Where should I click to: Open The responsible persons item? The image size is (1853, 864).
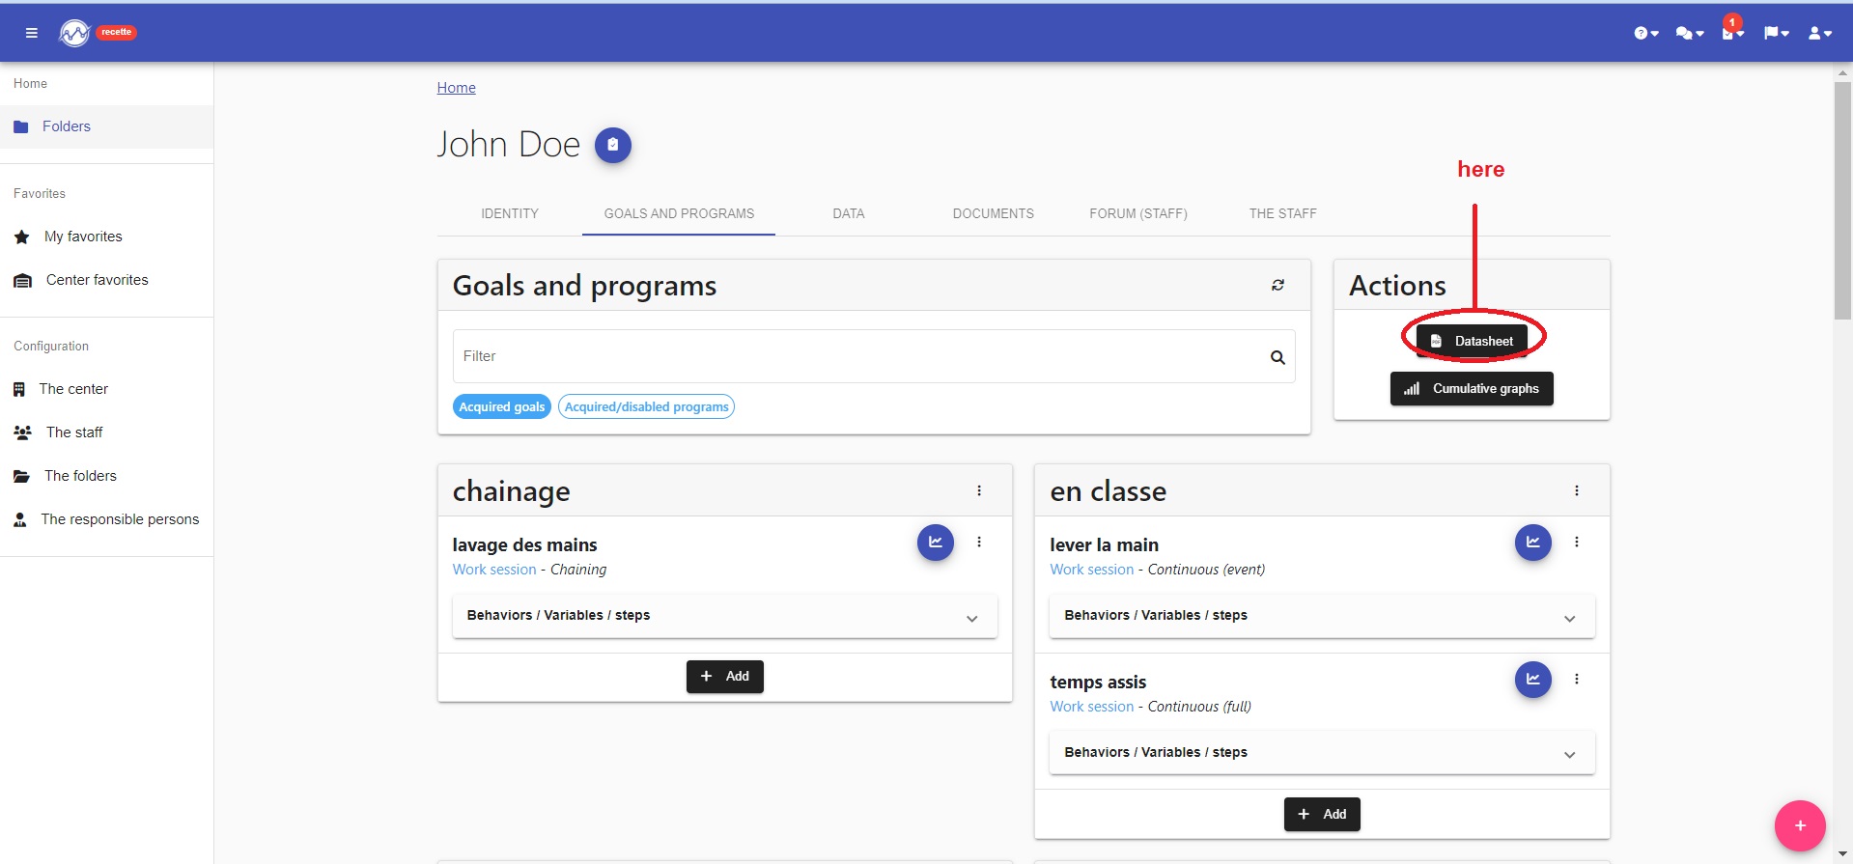pyautogui.click(x=106, y=519)
